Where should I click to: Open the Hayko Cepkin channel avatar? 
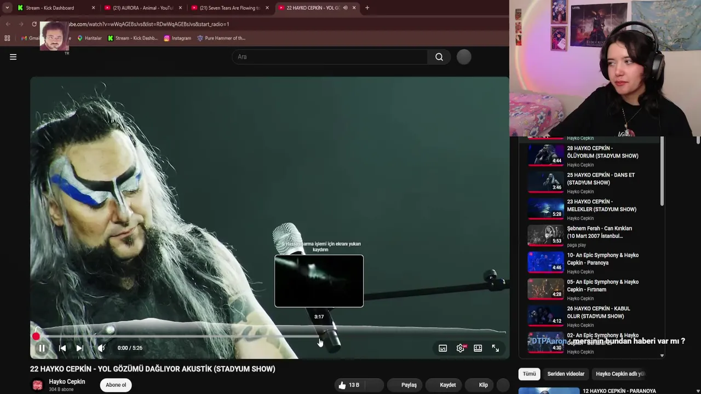coord(38,385)
